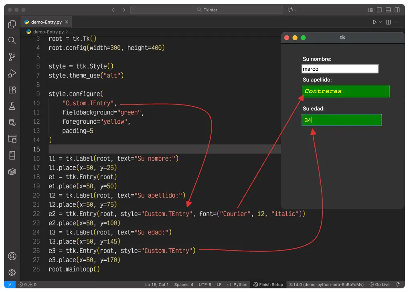
Task: Click Finish Setup in the status bar
Action: click(x=268, y=284)
